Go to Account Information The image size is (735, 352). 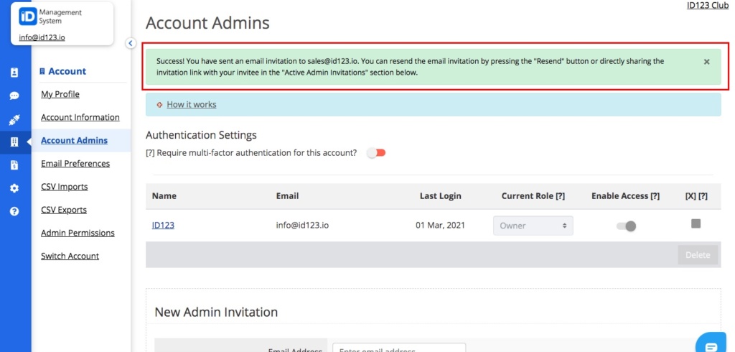[80, 117]
